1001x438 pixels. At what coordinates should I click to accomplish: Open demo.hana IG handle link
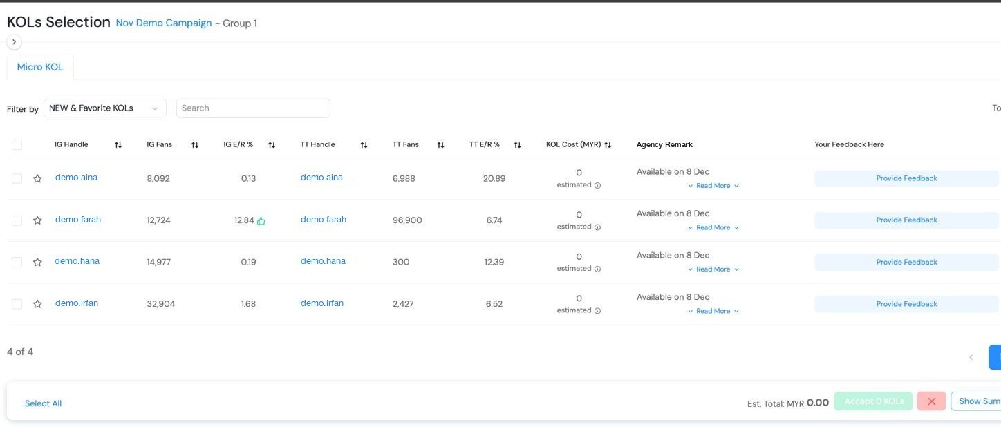[x=77, y=261]
